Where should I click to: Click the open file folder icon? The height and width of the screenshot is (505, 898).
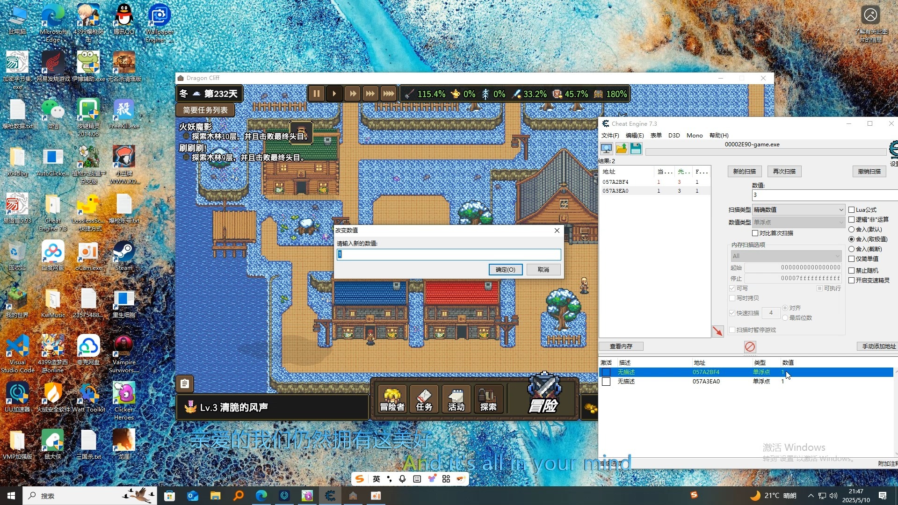[x=621, y=149]
